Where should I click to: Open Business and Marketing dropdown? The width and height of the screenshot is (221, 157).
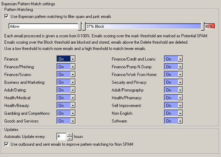point(72,82)
